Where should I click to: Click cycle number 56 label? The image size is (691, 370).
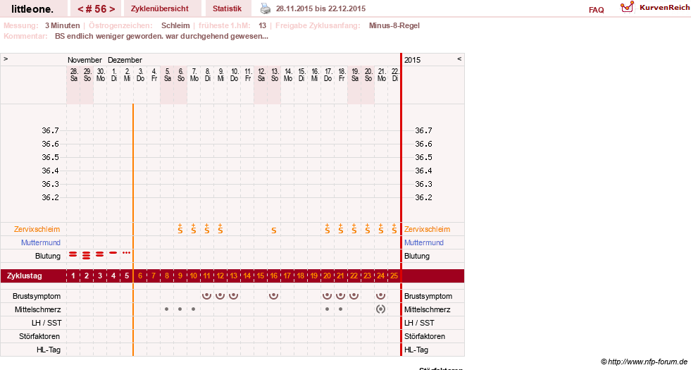tap(96, 9)
